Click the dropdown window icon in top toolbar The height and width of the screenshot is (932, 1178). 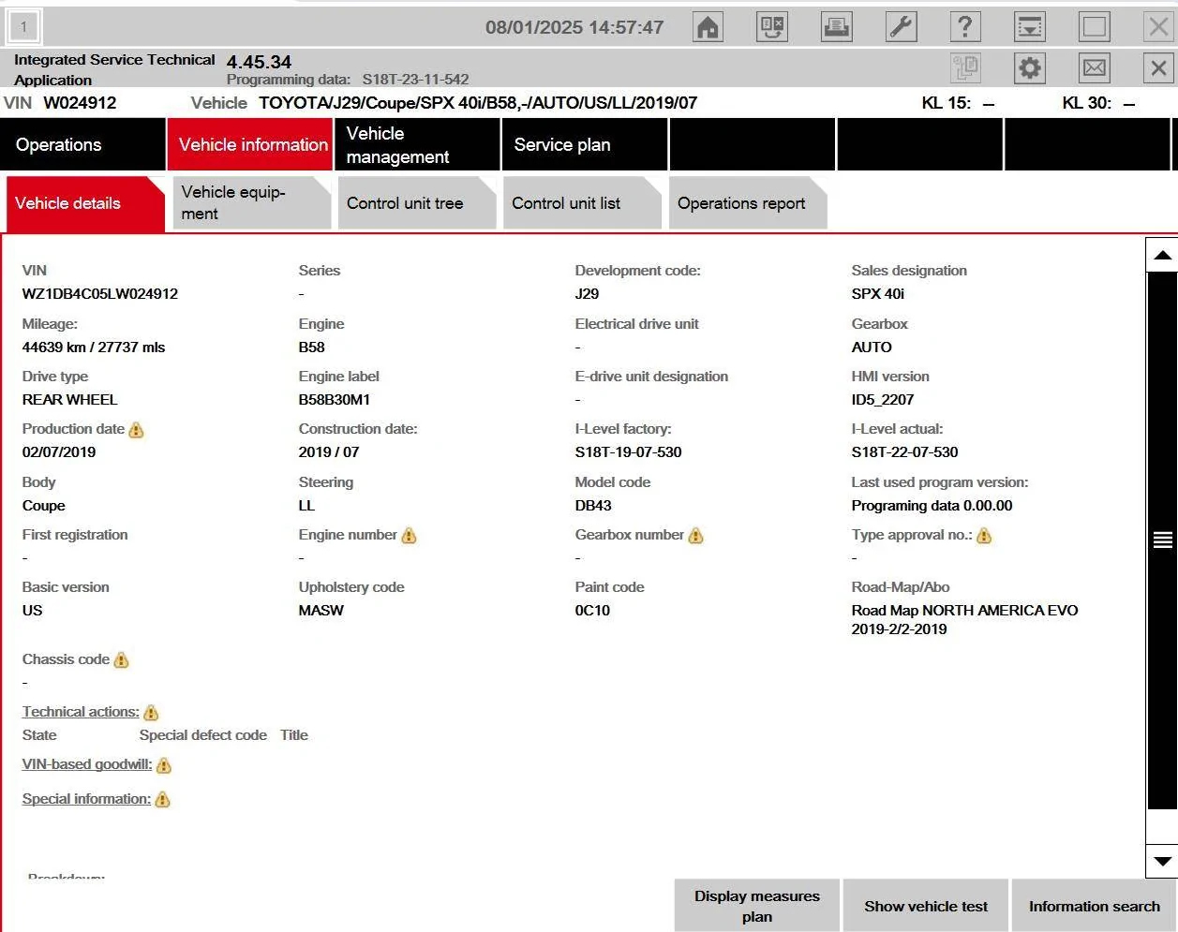click(x=1030, y=26)
